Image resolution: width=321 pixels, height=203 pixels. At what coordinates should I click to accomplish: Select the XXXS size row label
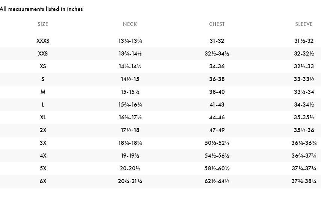click(x=43, y=41)
